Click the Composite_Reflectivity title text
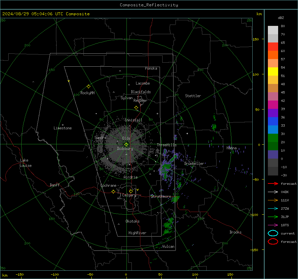 tap(149, 5)
